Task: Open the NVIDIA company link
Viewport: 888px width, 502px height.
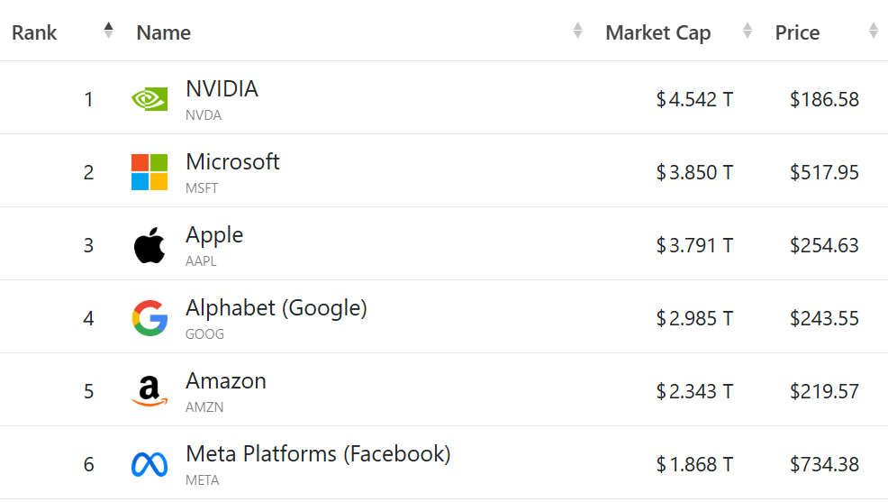Action: (x=222, y=89)
